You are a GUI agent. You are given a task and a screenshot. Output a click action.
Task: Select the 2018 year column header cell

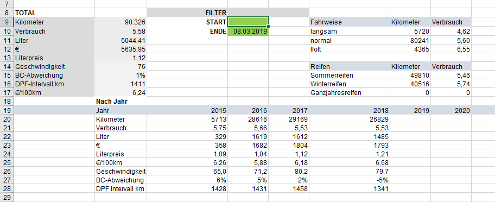click(x=350, y=110)
